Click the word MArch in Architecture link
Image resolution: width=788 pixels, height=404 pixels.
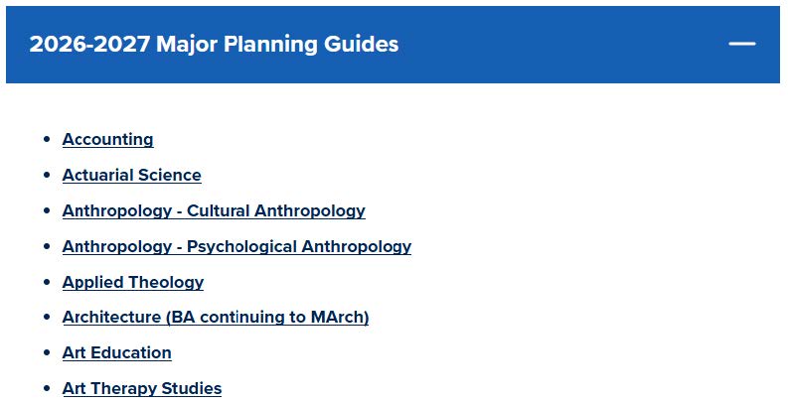click(x=340, y=318)
